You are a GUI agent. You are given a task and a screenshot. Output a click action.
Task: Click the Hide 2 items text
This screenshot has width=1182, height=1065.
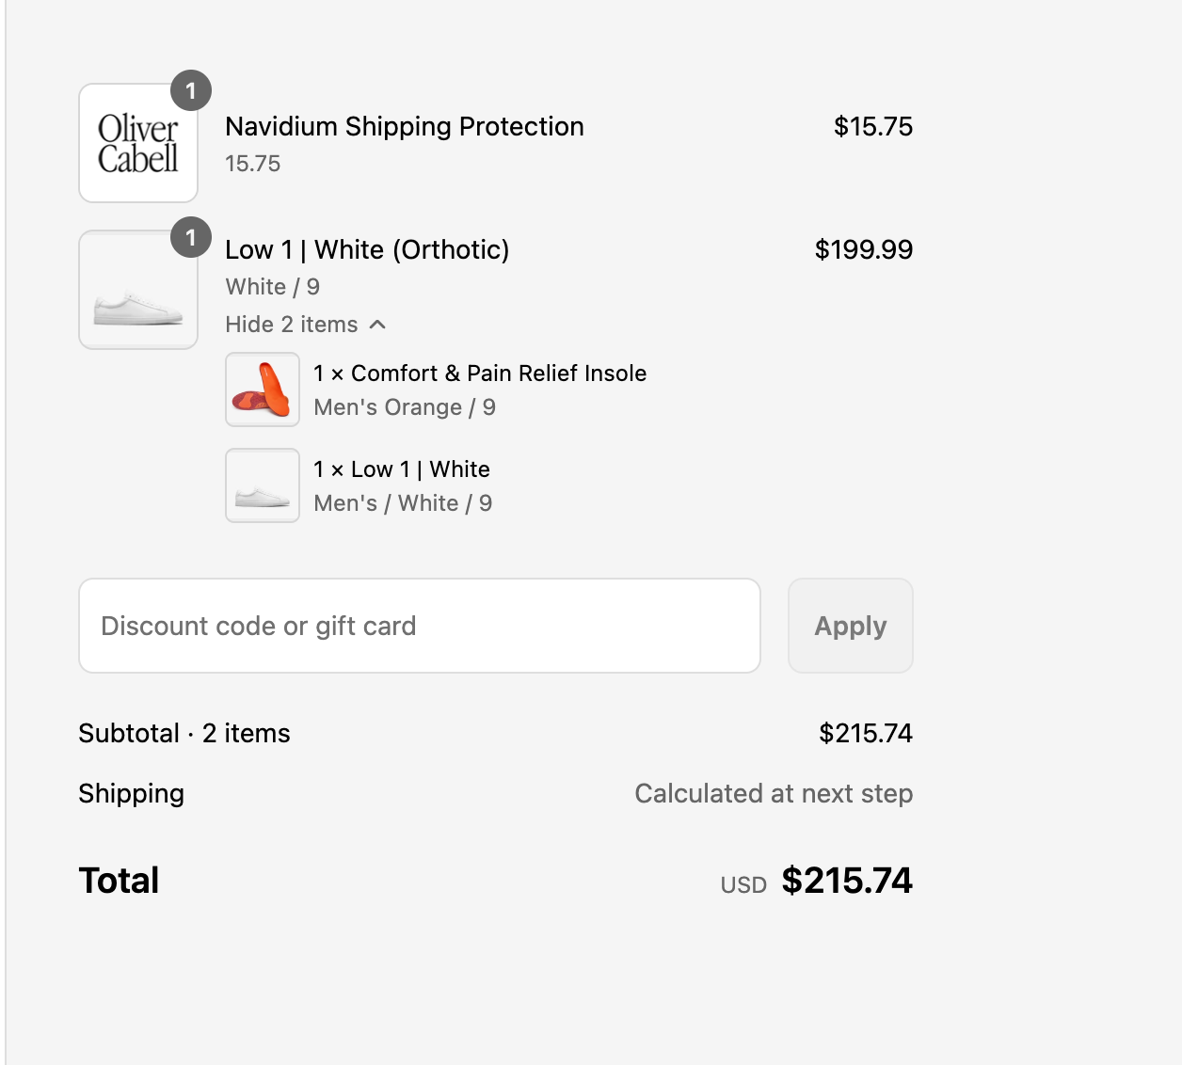tap(292, 325)
